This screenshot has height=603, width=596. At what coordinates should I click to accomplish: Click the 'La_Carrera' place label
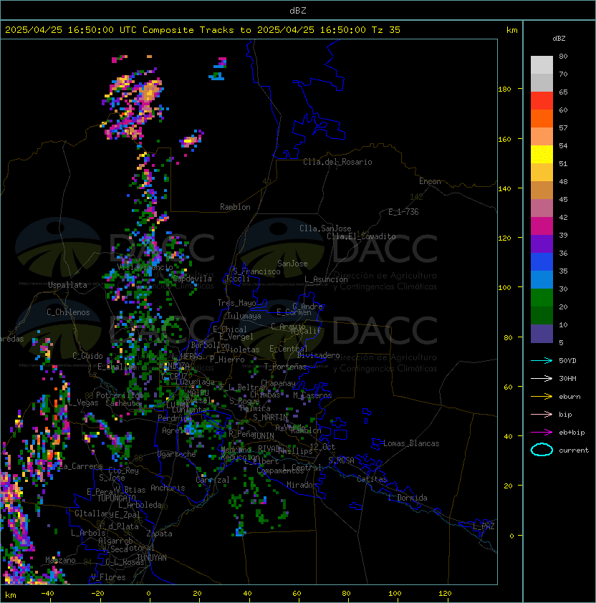tap(81, 466)
